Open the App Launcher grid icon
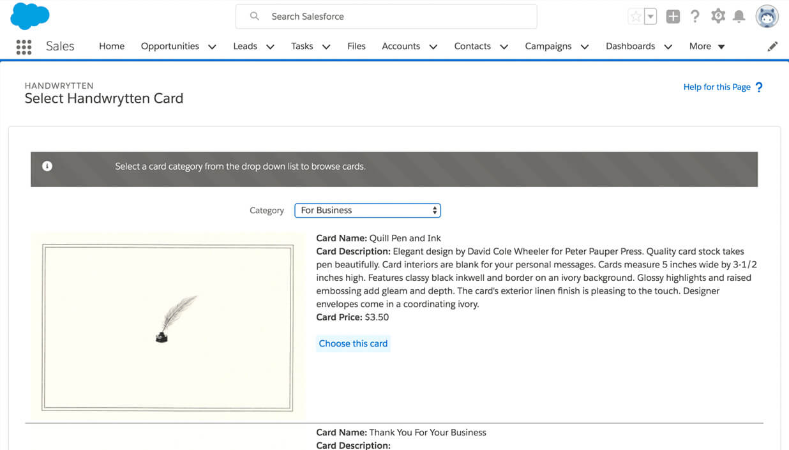The image size is (789, 450). (x=24, y=47)
